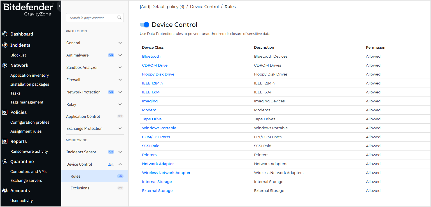
Task: Turn off the Rules ON switch
Action: point(120,176)
